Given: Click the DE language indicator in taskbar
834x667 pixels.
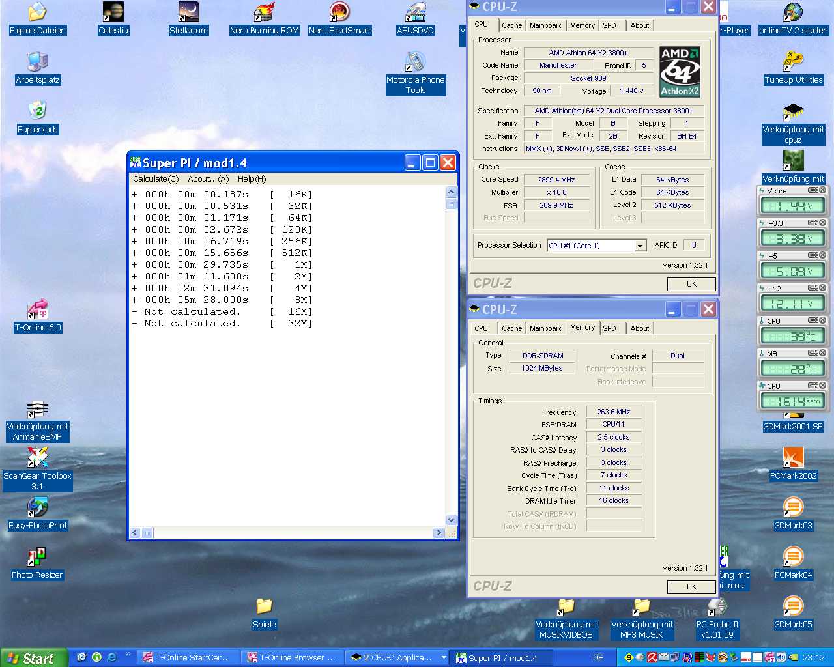Looking at the screenshot, I should (598, 658).
